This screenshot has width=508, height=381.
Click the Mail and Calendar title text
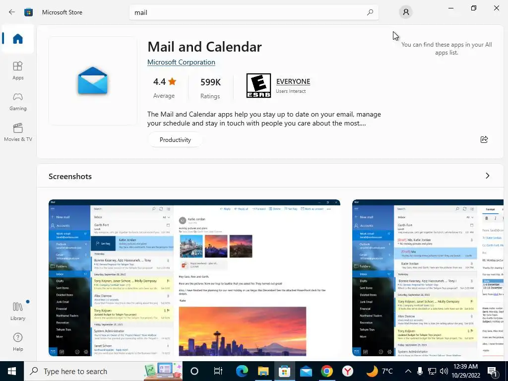[x=204, y=47]
